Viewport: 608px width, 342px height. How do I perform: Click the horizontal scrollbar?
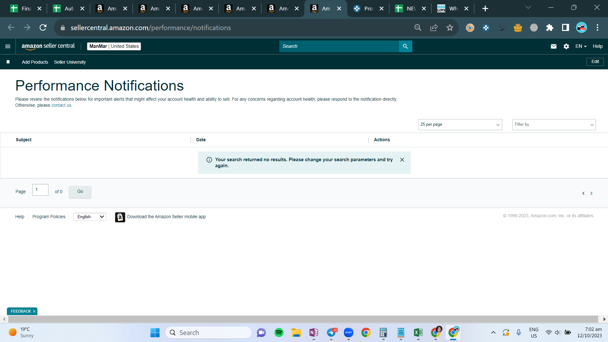pyautogui.click(x=303, y=319)
